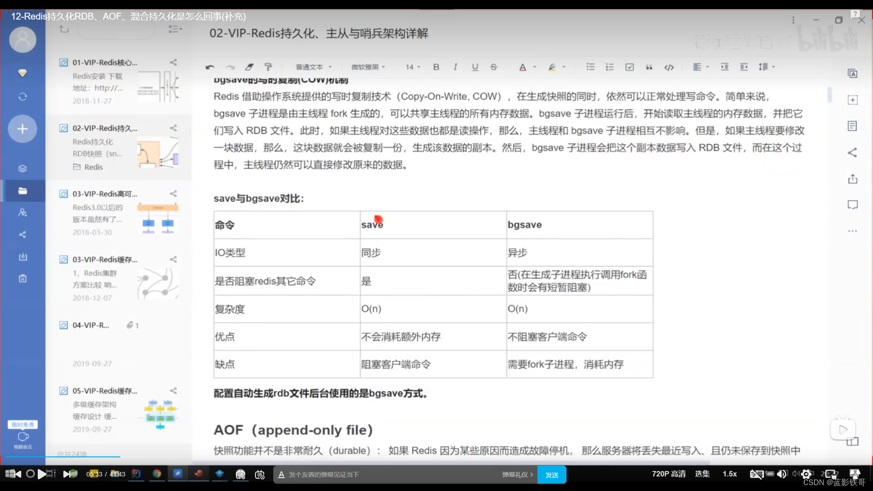This screenshot has height=491, width=873.
Task: Click the sync icon in the sidebar
Action: coord(22,97)
